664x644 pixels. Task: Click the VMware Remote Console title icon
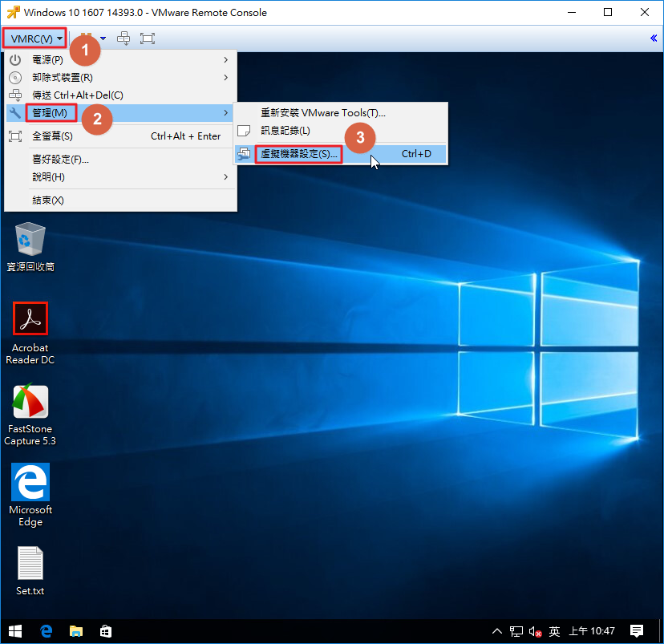click(x=13, y=12)
